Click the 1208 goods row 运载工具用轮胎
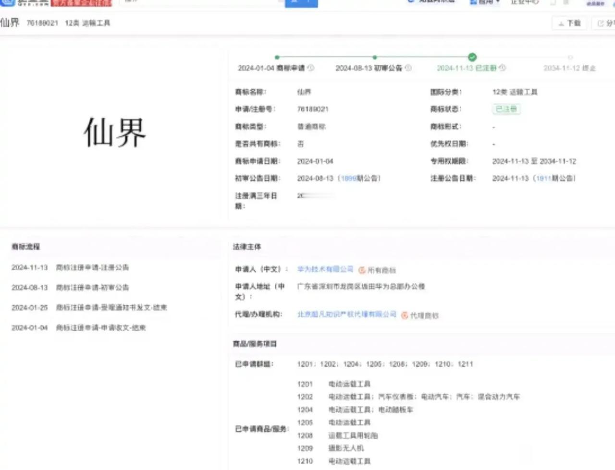 (338, 435)
